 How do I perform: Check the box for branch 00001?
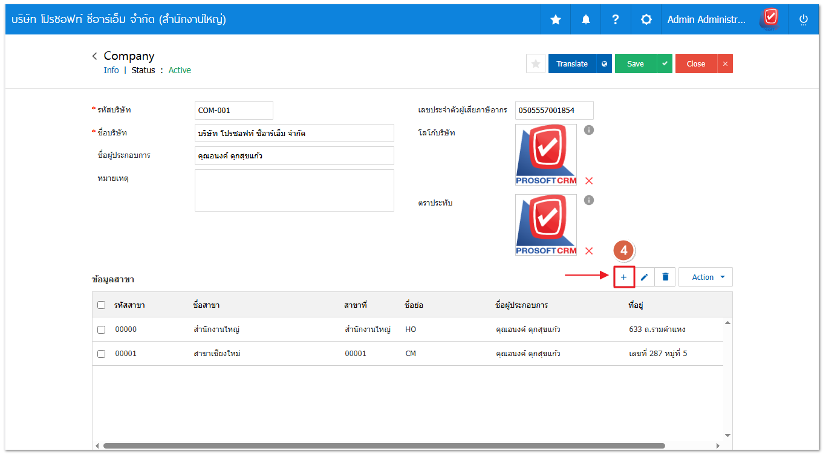click(x=101, y=354)
